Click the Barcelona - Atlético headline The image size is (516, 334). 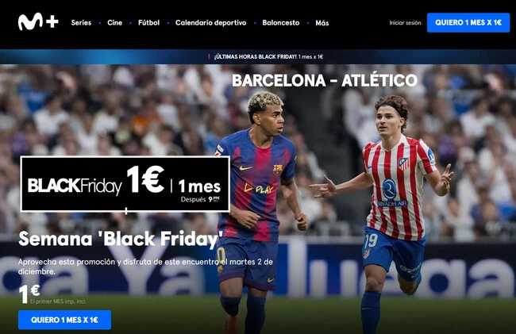coord(325,80)
